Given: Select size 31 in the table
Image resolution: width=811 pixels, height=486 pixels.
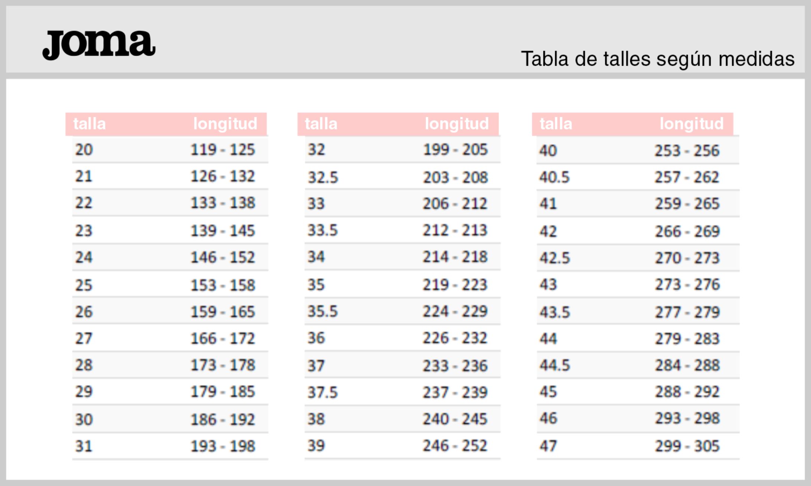Looking at the screenshot, I should pos(84,446).
